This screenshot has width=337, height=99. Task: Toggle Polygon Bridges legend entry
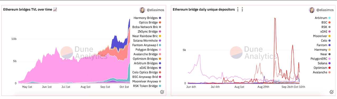(x=148, y=50)
